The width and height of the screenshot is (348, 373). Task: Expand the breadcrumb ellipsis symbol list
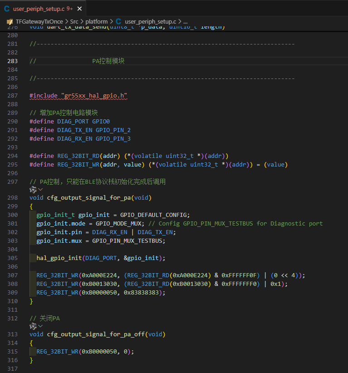pyautogui.click(x=185, y=21)
